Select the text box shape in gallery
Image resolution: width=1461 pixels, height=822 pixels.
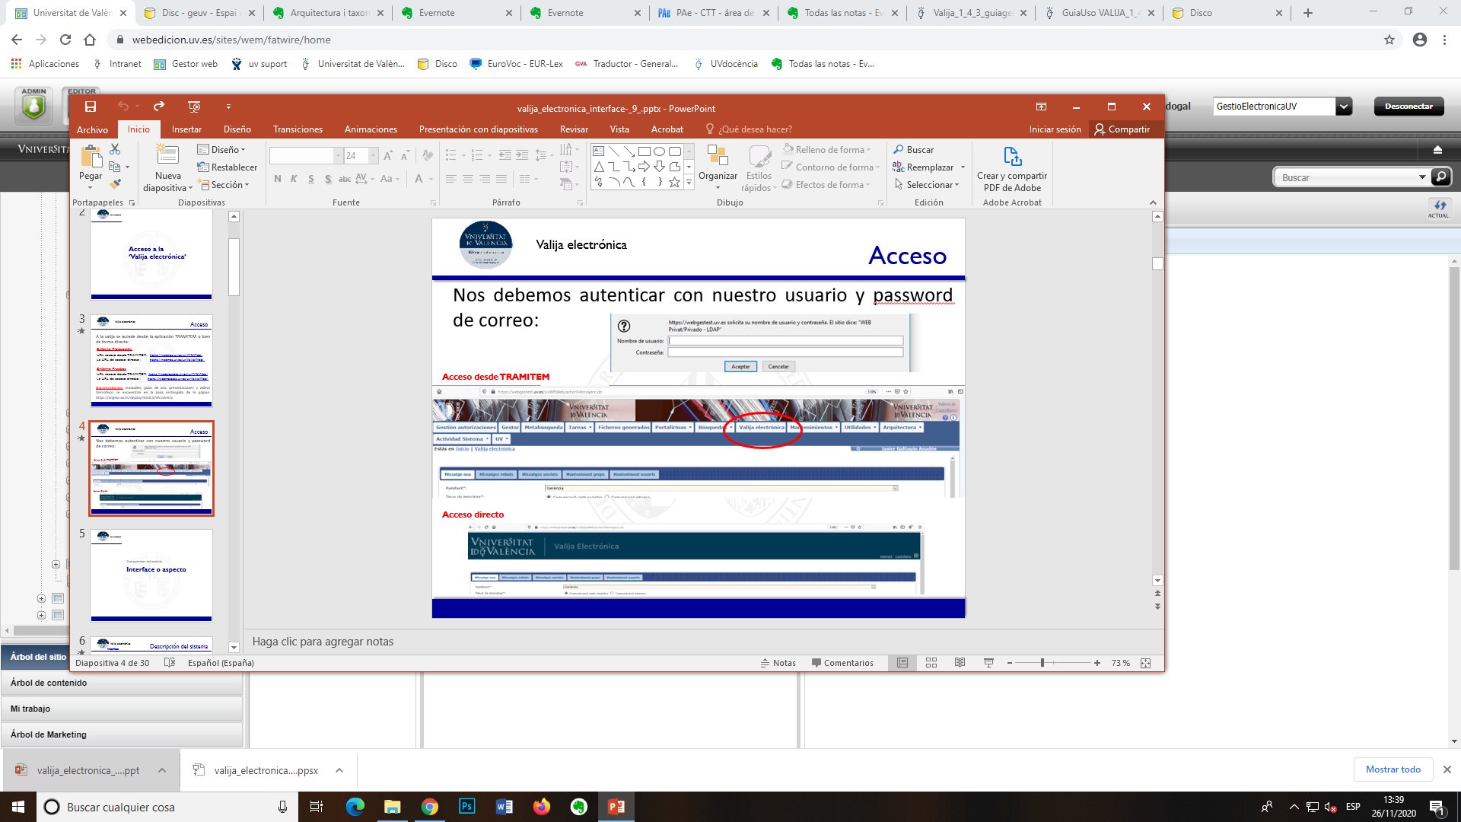tap(599, 151)
